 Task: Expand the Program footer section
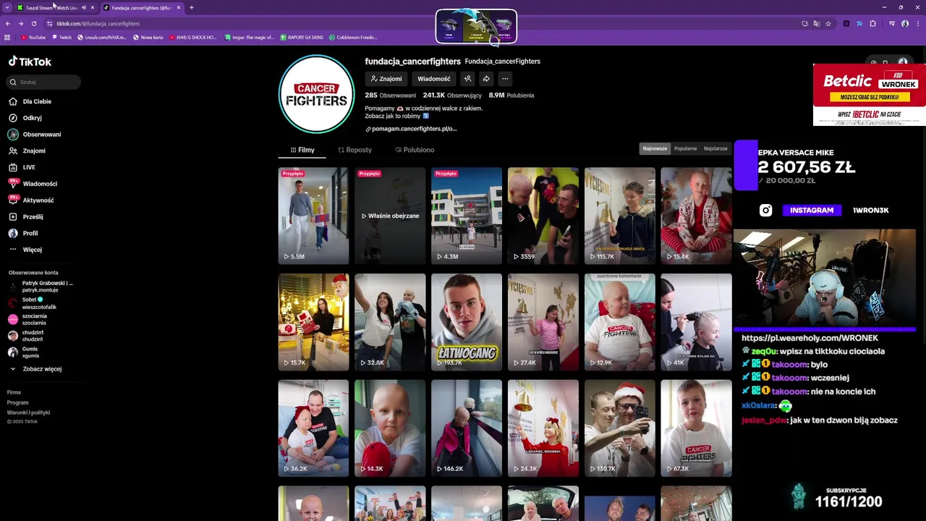coord(17,402)
